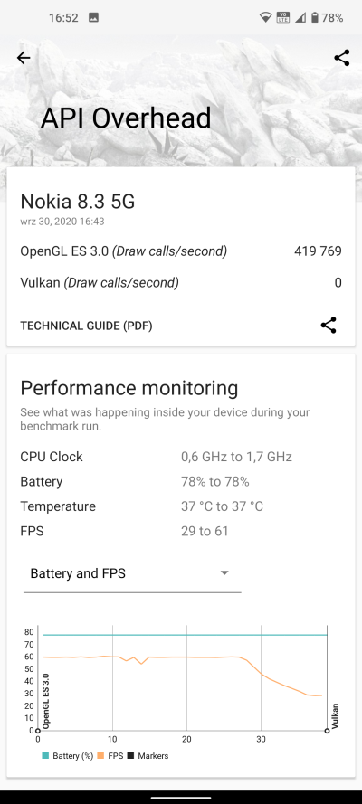Tap the image notification icon in status bar

tap(93, 18)
